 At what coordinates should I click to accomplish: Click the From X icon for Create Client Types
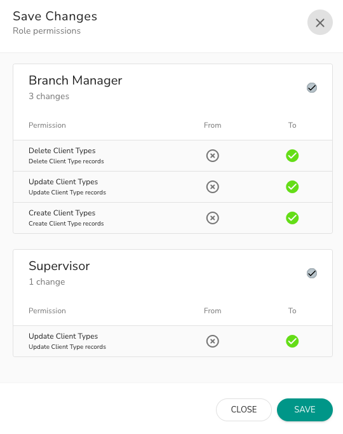pyautogui.click(x=212, y=218)
